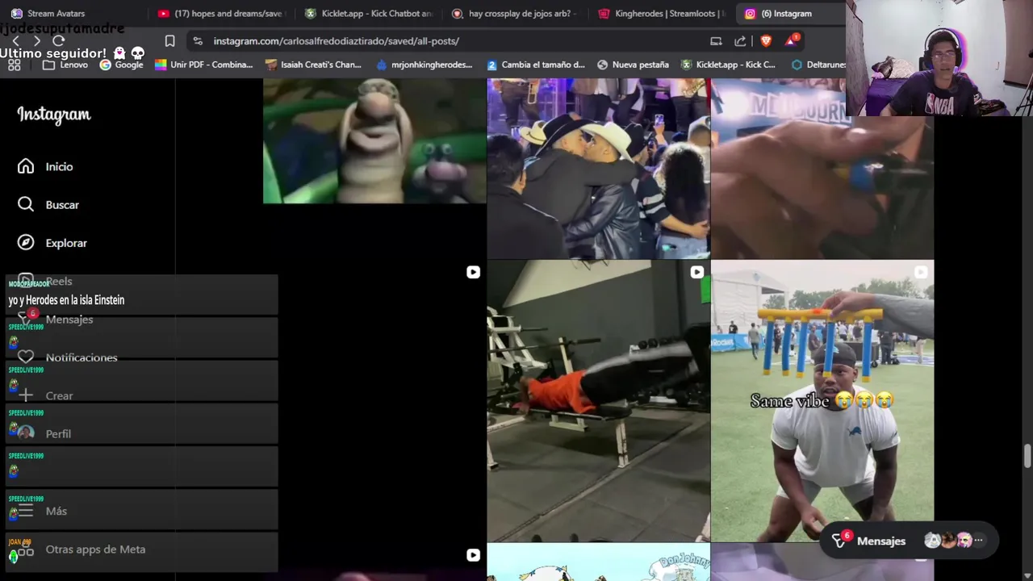The width and height of the screenshot is (1033, 581).
Task: Open the Google bookmark
Action: coord(121,65)
